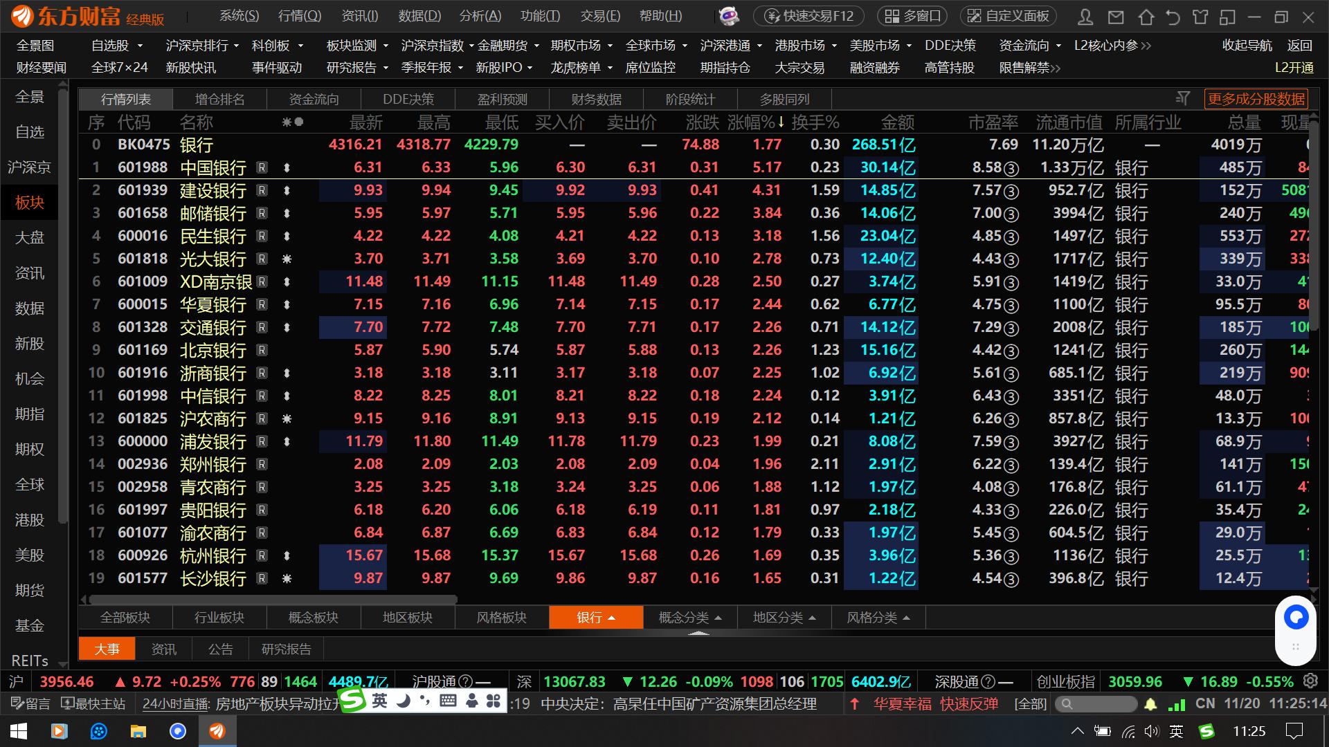Open the user account profile icon

click(1086, 17)
